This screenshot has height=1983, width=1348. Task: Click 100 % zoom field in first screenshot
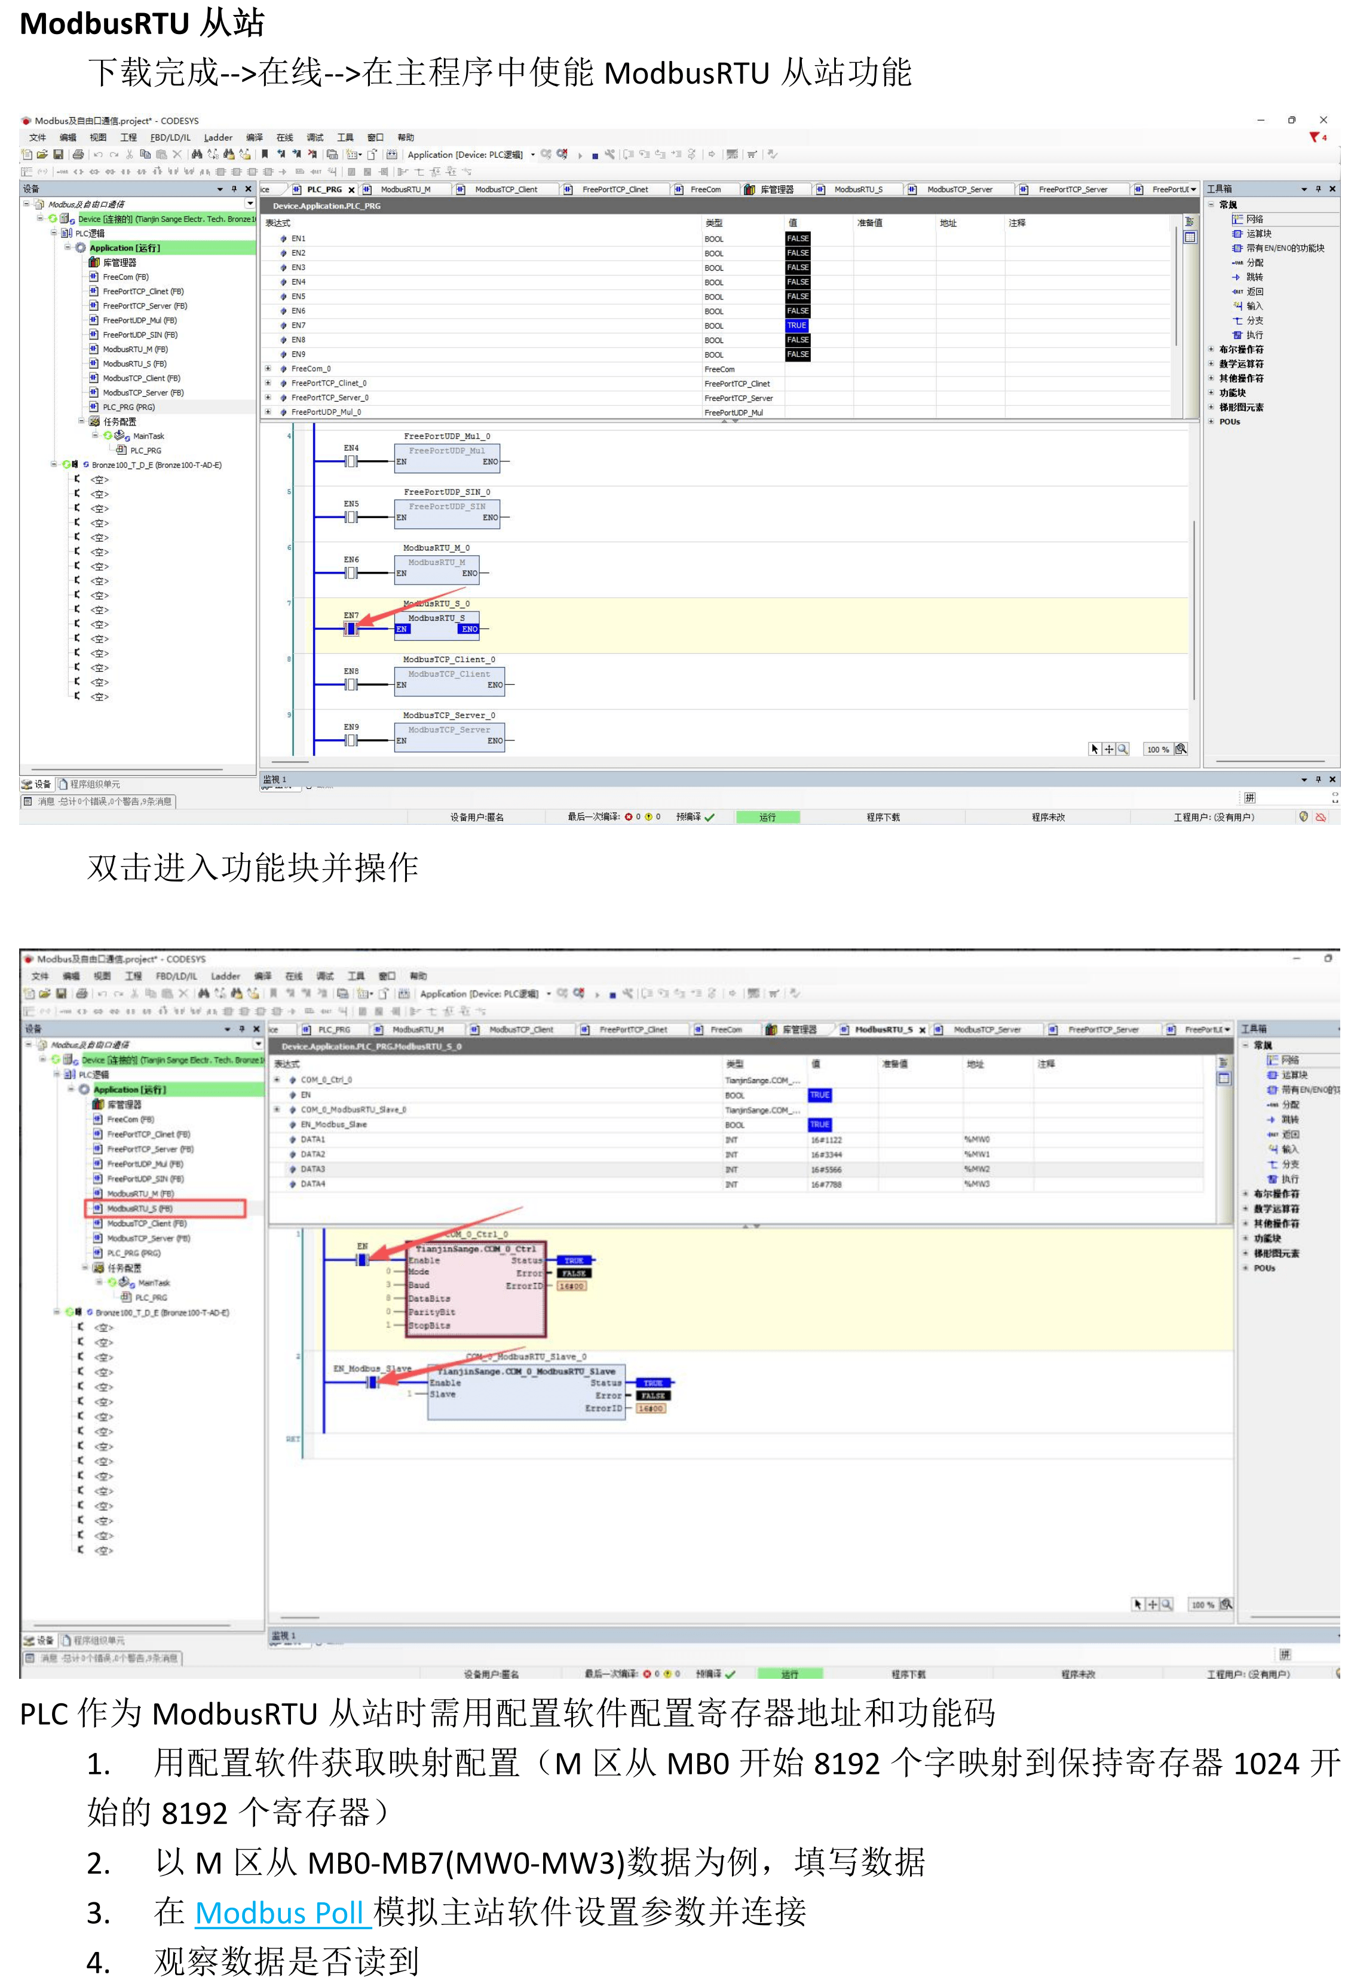tap(1158, 749)
